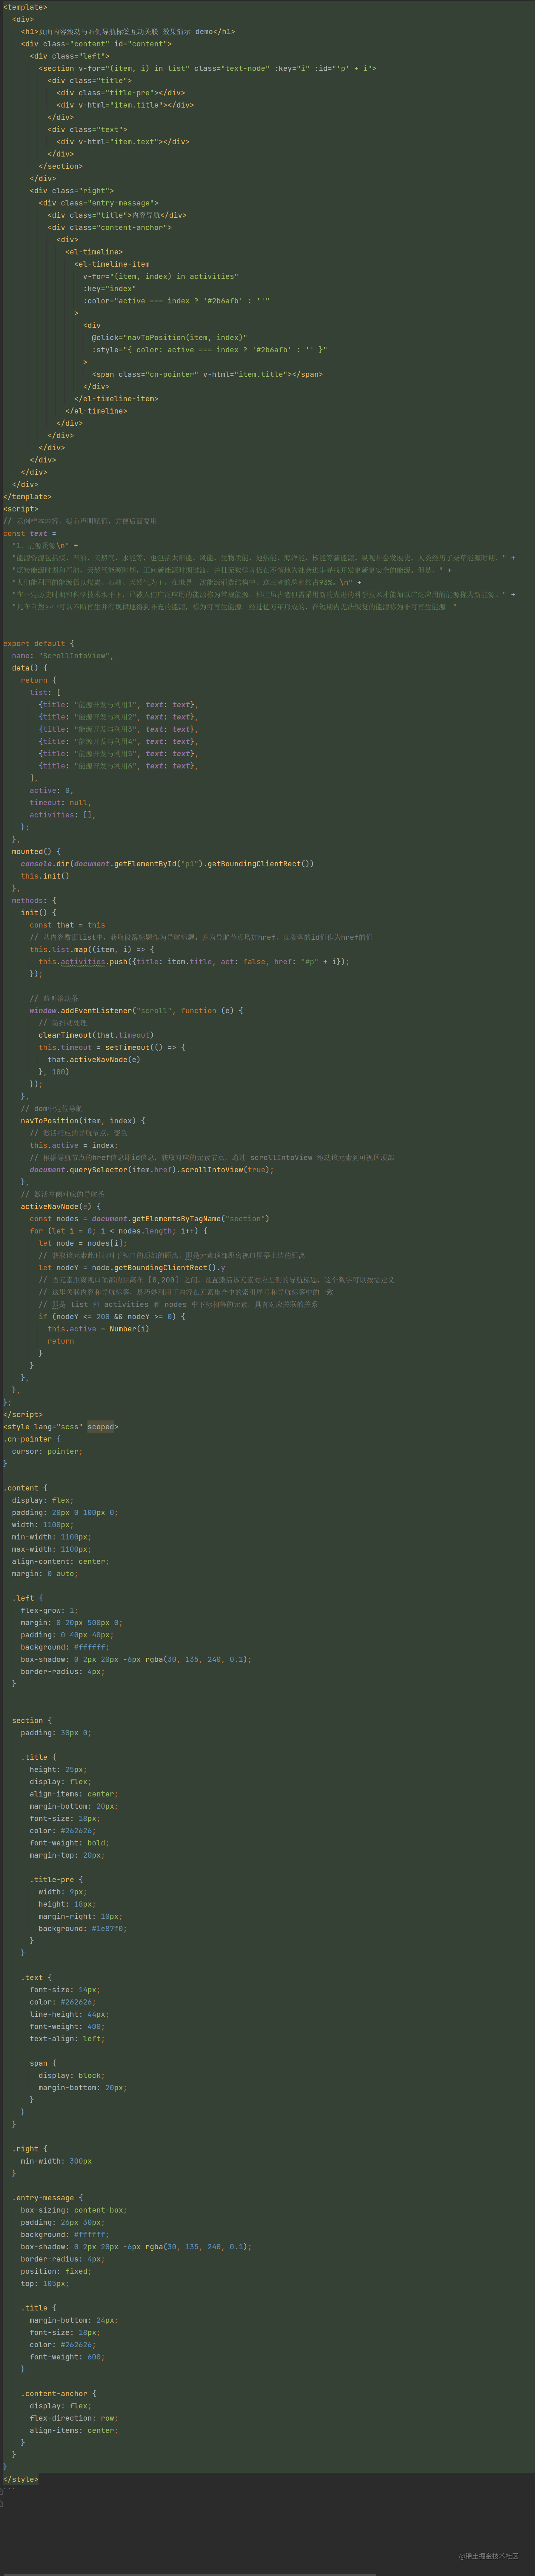The width and height of the screenshot is (535, 2576).
Task: Select the div with id="content" line
Action: tap(96, 44)
